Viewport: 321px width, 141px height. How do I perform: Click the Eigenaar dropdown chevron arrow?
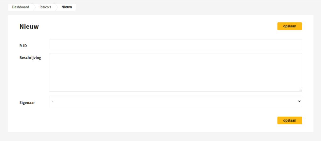pyautogui.click(x=300, y=101)
